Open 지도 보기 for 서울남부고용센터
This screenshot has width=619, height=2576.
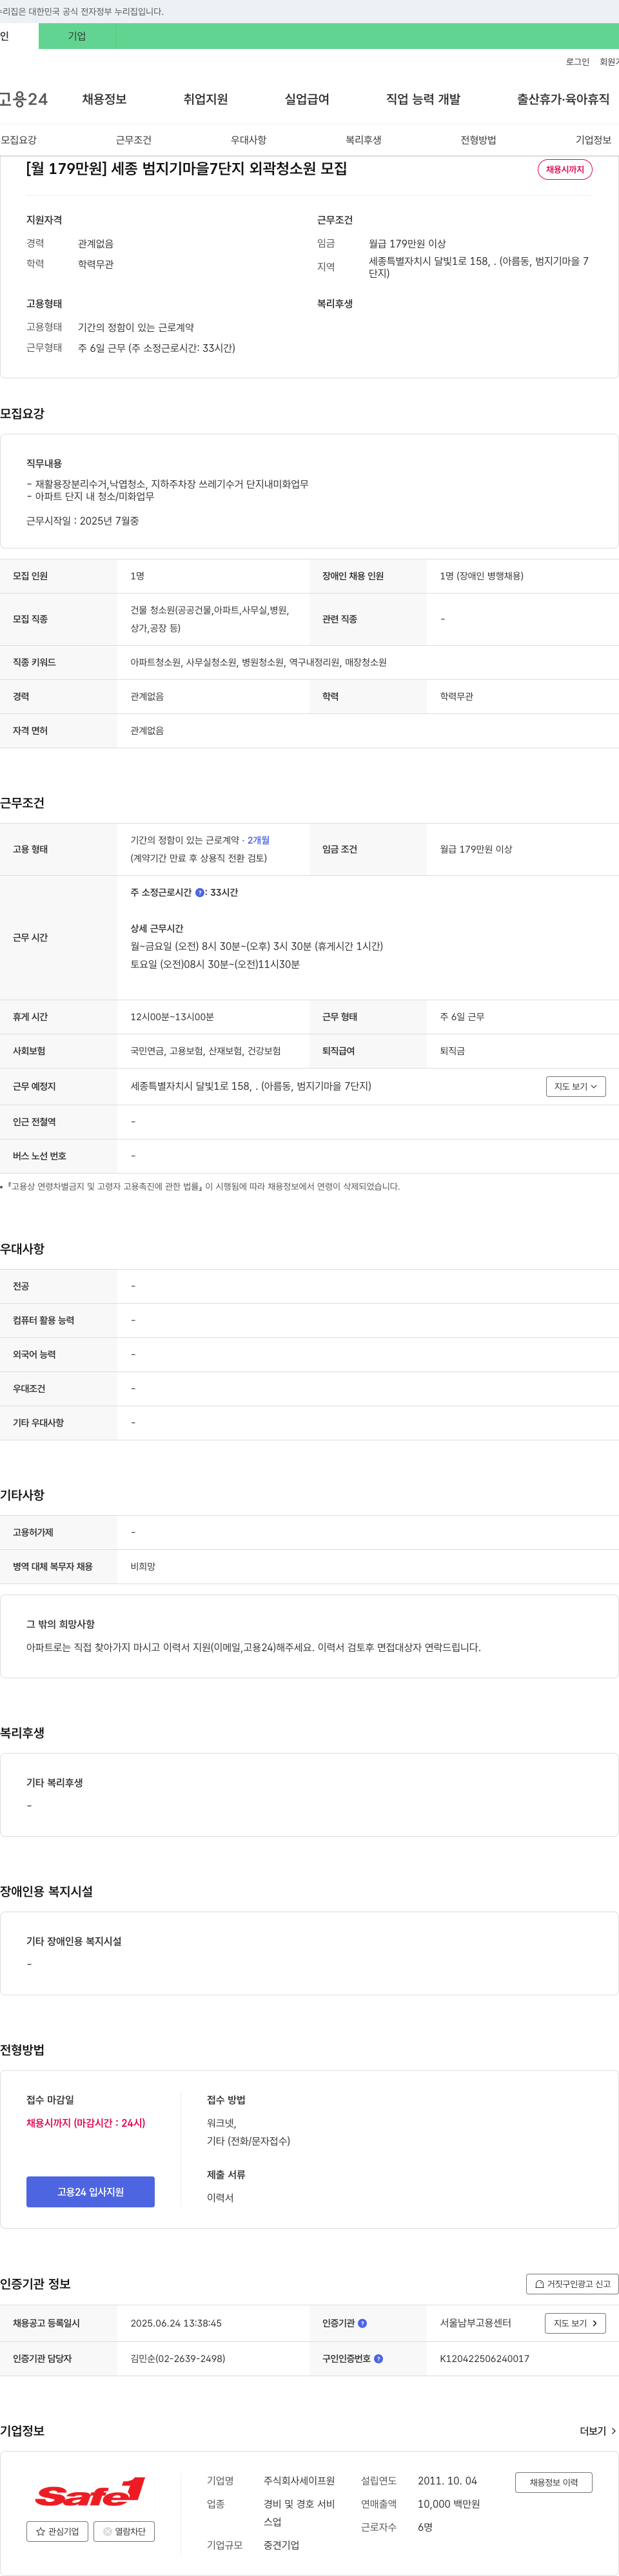[575, 2323]
